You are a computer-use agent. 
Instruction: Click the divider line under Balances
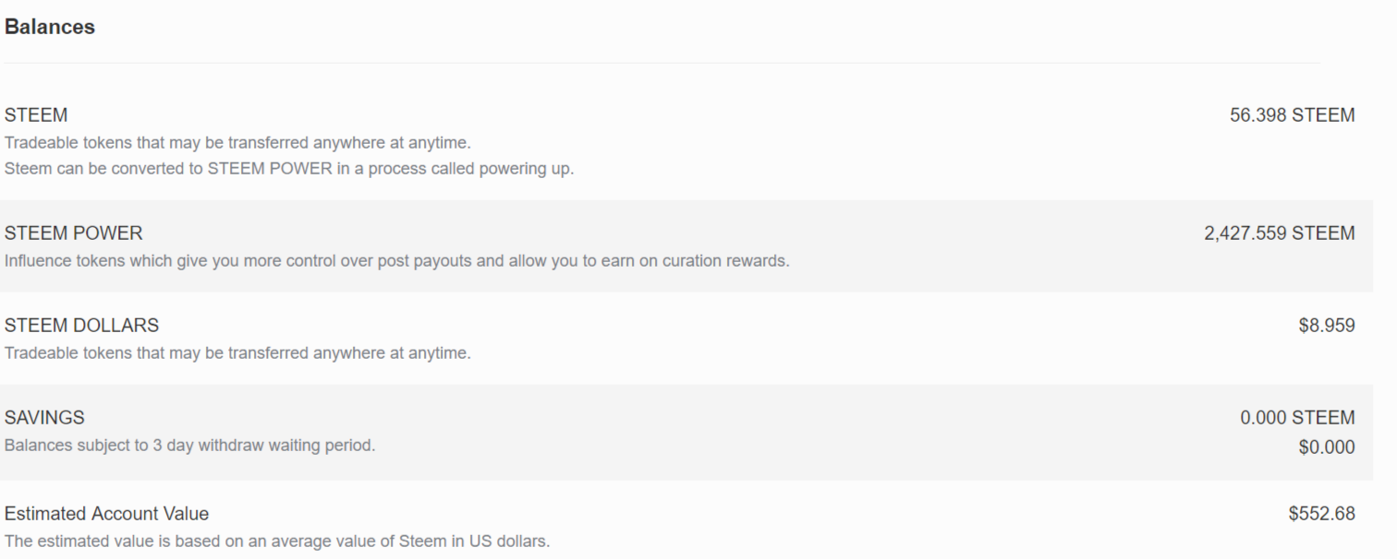662,63
